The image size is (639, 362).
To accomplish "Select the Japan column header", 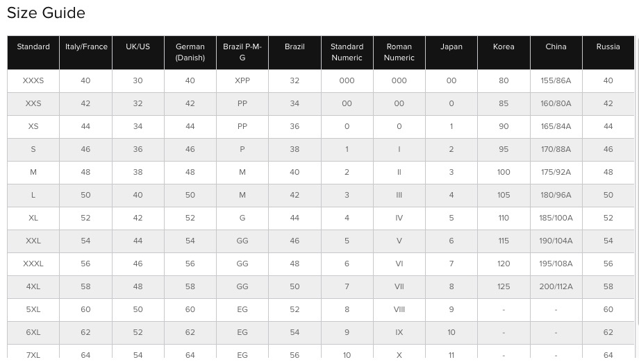I will [451, 53].
